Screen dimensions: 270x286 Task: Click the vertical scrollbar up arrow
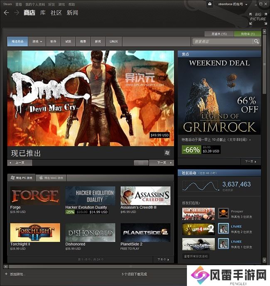click(264, 32)
